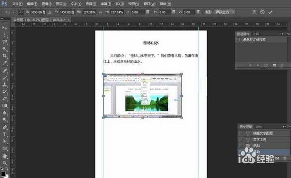Select the Hand tool
The width and height of the screenshot is (291, 178).
4,156
